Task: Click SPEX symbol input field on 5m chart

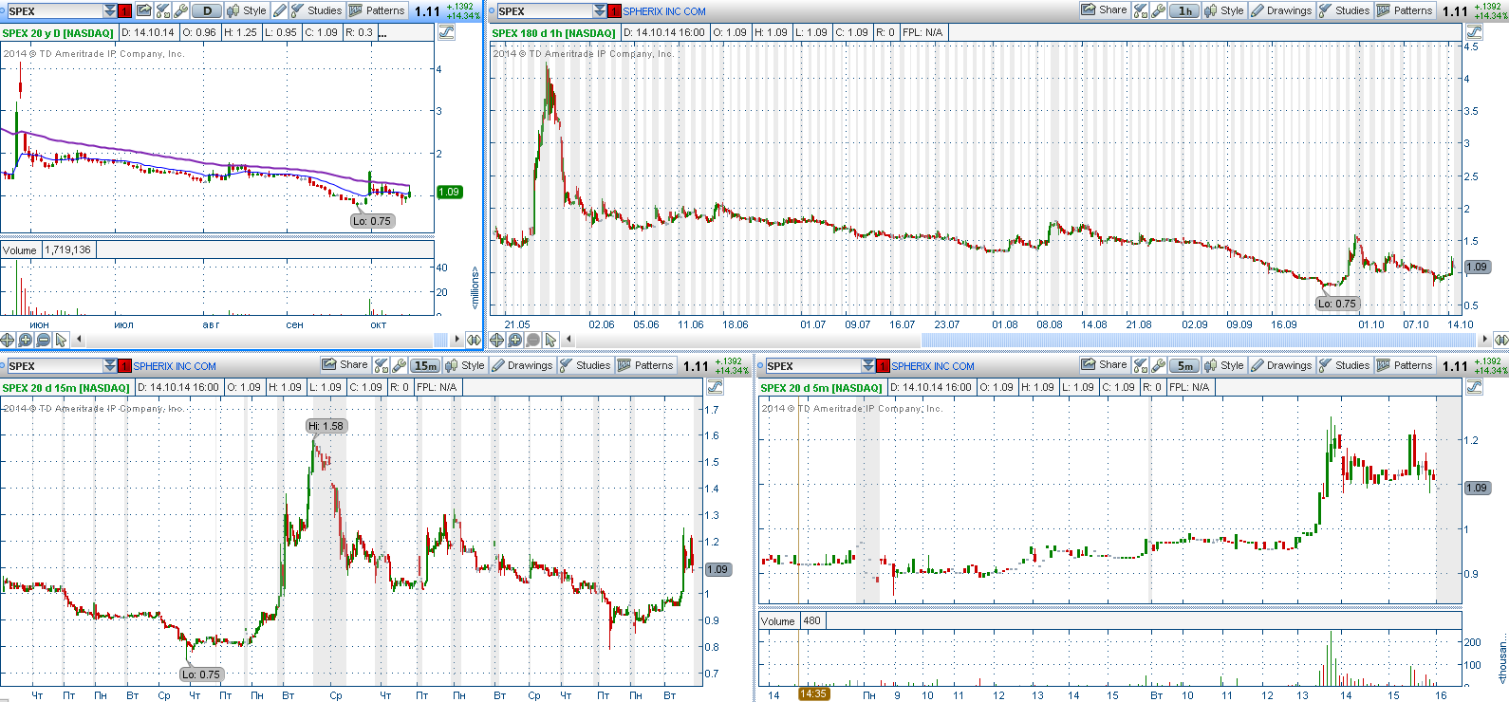Action: point(813,366)
